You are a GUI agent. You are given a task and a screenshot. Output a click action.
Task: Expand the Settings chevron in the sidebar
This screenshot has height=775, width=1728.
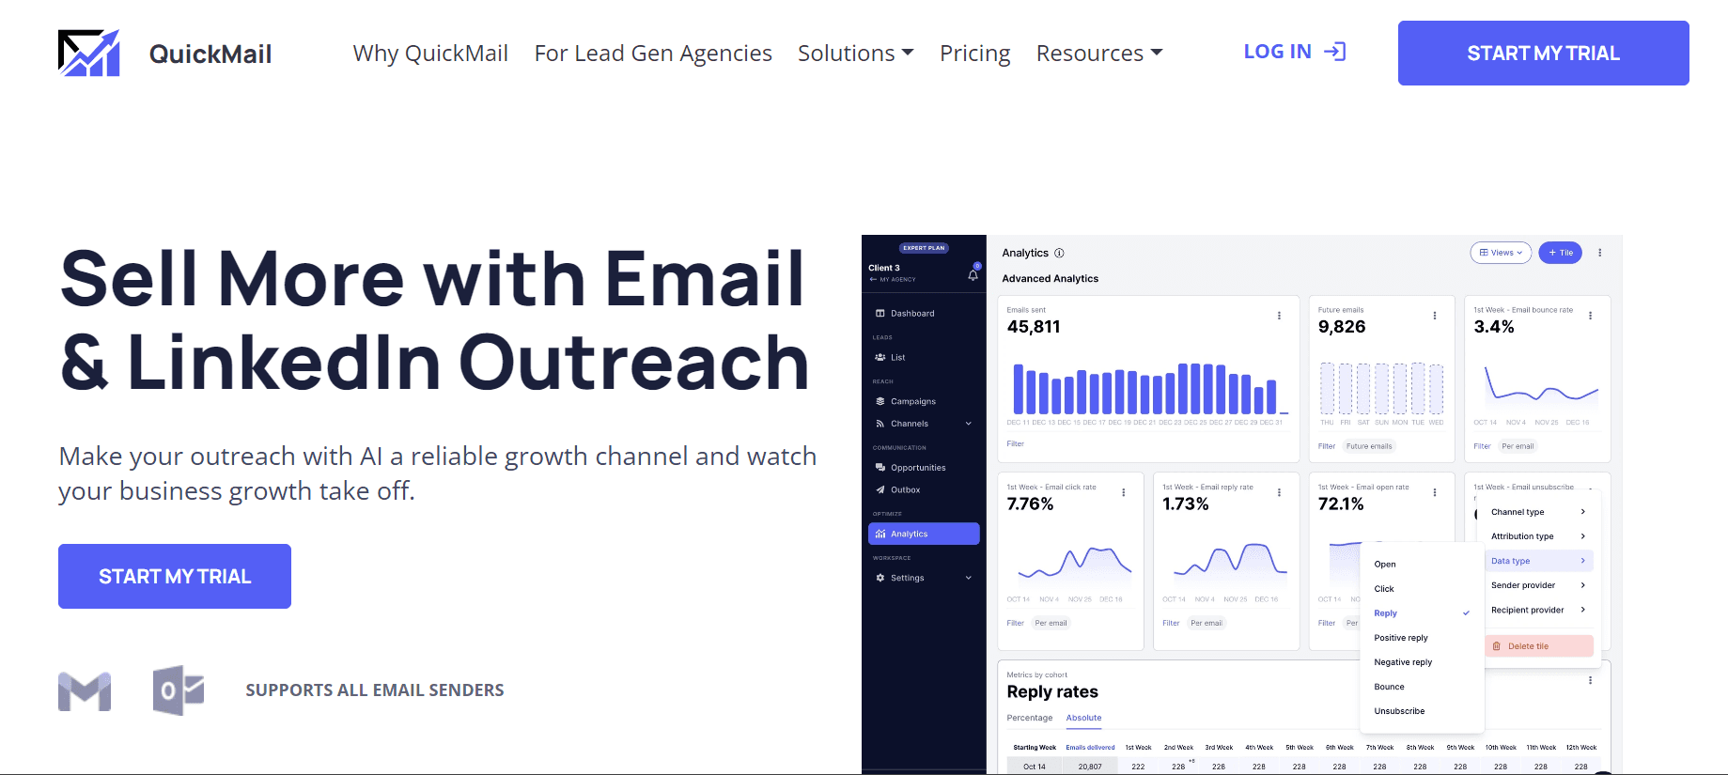coord(969,578)
